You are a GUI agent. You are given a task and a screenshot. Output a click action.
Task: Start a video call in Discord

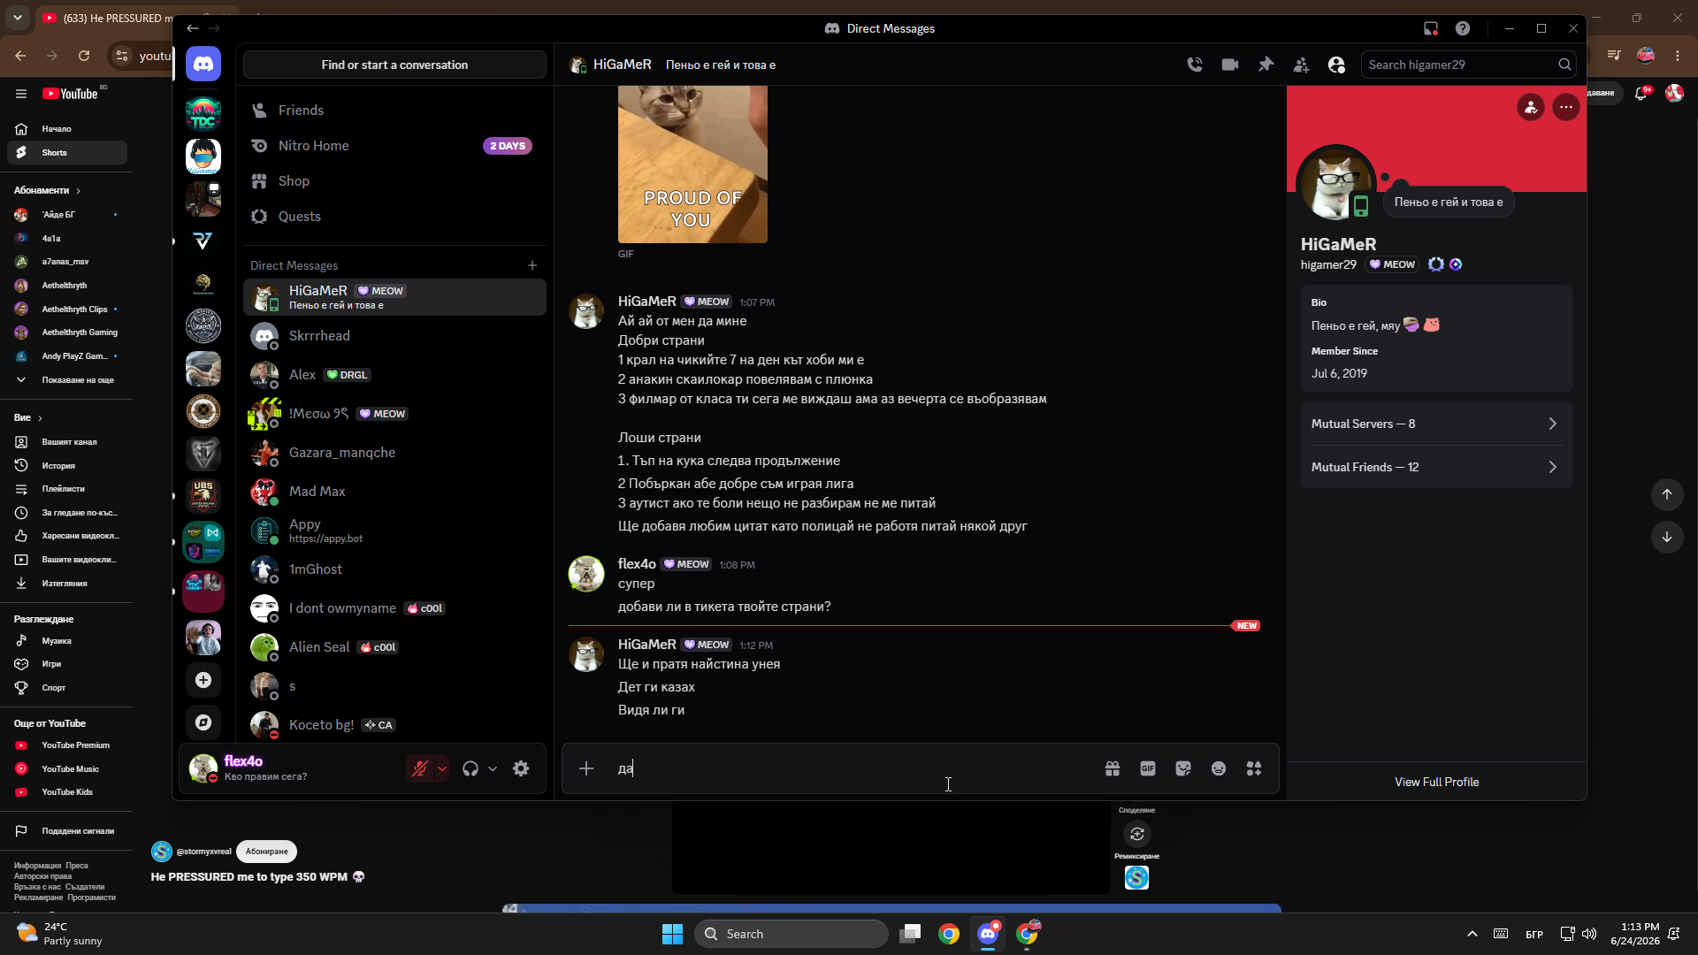point(1230,65)
